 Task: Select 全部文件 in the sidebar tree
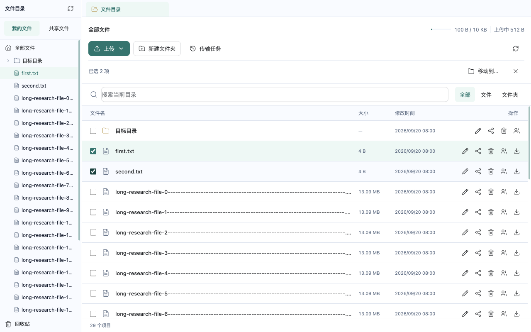(x=25, y=48)
